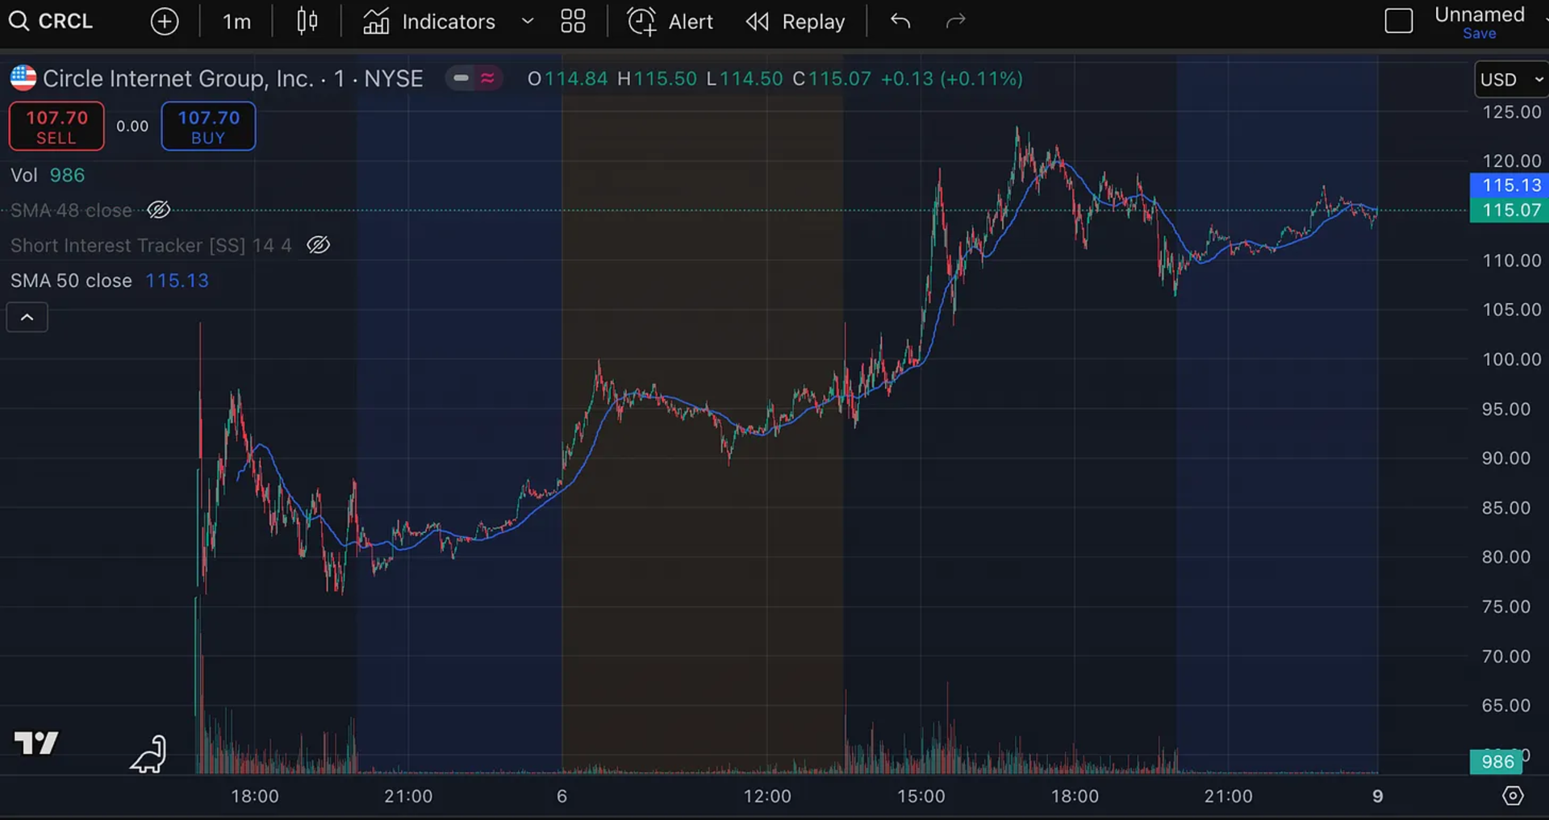
Task: Open USD currency dropdown
Action: click(x=1511, y=80)
